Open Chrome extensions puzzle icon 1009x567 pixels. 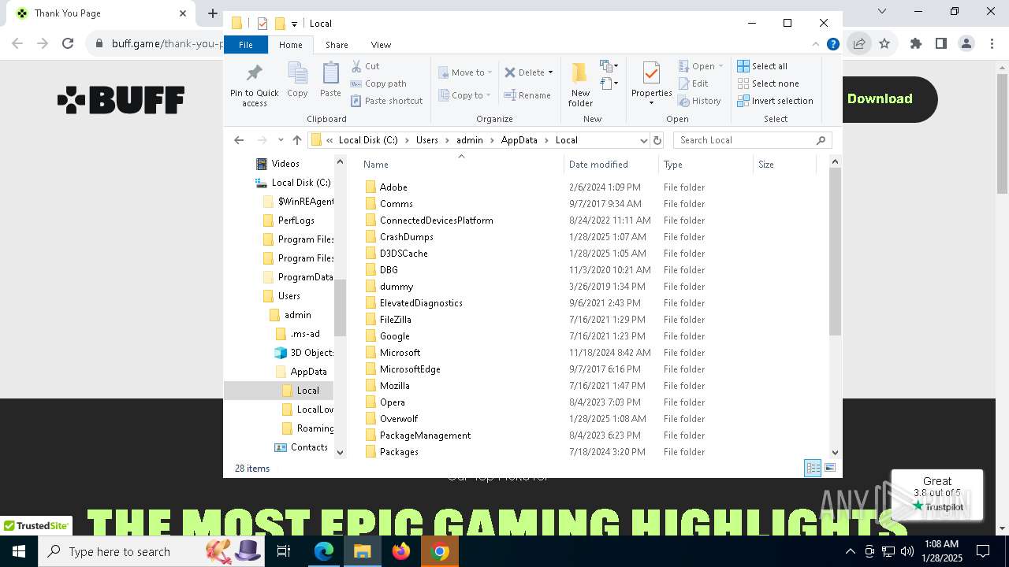pos(915,44)
